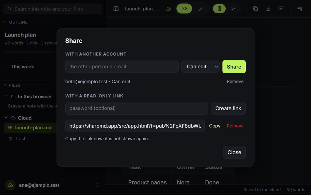
Task: Open the settings sliders icon
Action: pyautogui.click(x=300, y=9)
